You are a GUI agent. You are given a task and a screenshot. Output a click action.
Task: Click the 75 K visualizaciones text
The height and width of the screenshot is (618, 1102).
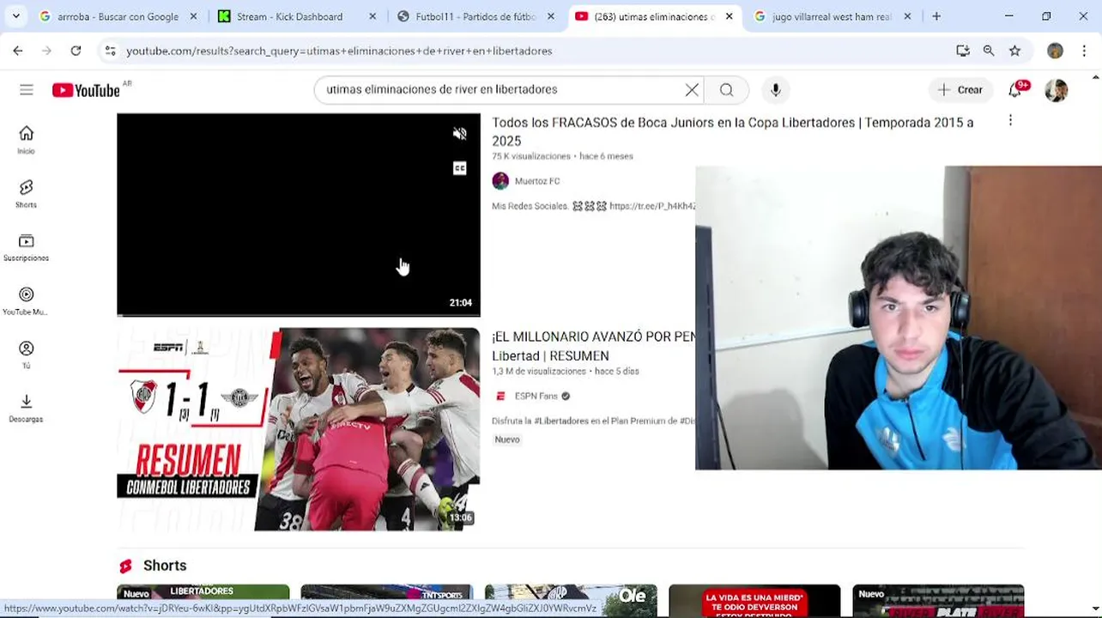click(531, 156)
